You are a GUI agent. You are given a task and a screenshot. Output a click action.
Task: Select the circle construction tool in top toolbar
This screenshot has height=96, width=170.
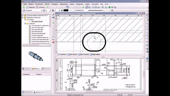point(76,7)
